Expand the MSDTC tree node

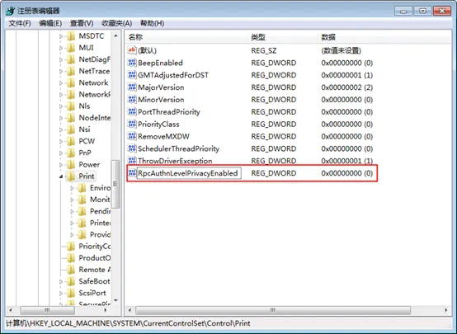click(61, 36)
